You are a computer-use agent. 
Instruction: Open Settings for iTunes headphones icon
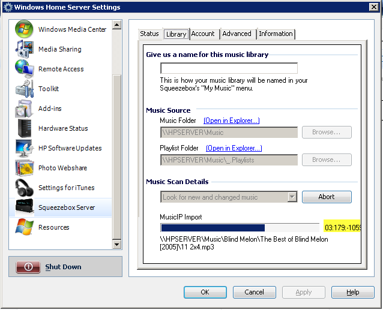tap(24, 188)
